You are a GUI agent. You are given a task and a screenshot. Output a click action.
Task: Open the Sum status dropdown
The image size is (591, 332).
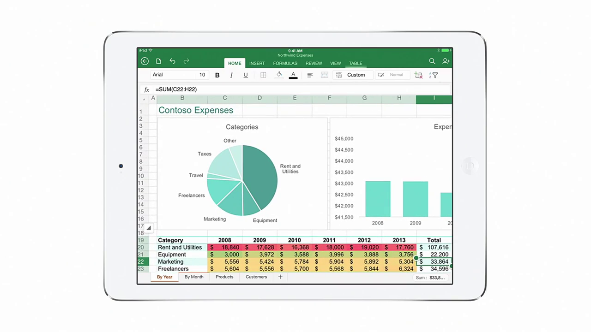coord(431,278)
